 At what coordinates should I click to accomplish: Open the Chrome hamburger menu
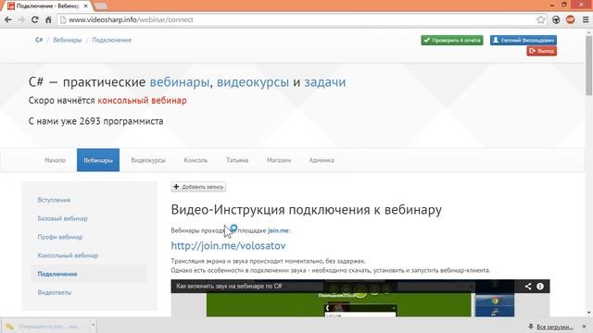click(586, 19)
